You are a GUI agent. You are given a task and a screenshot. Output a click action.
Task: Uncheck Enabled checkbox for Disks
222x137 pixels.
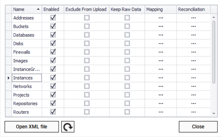point(53,43)
